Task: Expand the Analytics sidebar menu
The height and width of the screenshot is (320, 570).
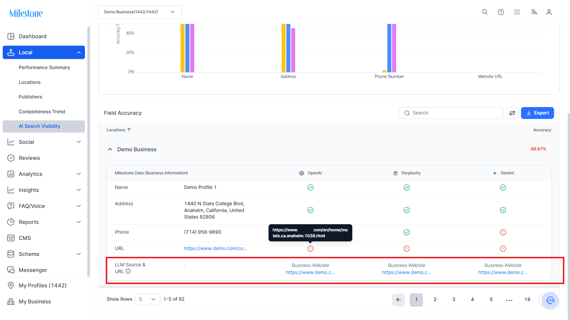Action: 44,174
